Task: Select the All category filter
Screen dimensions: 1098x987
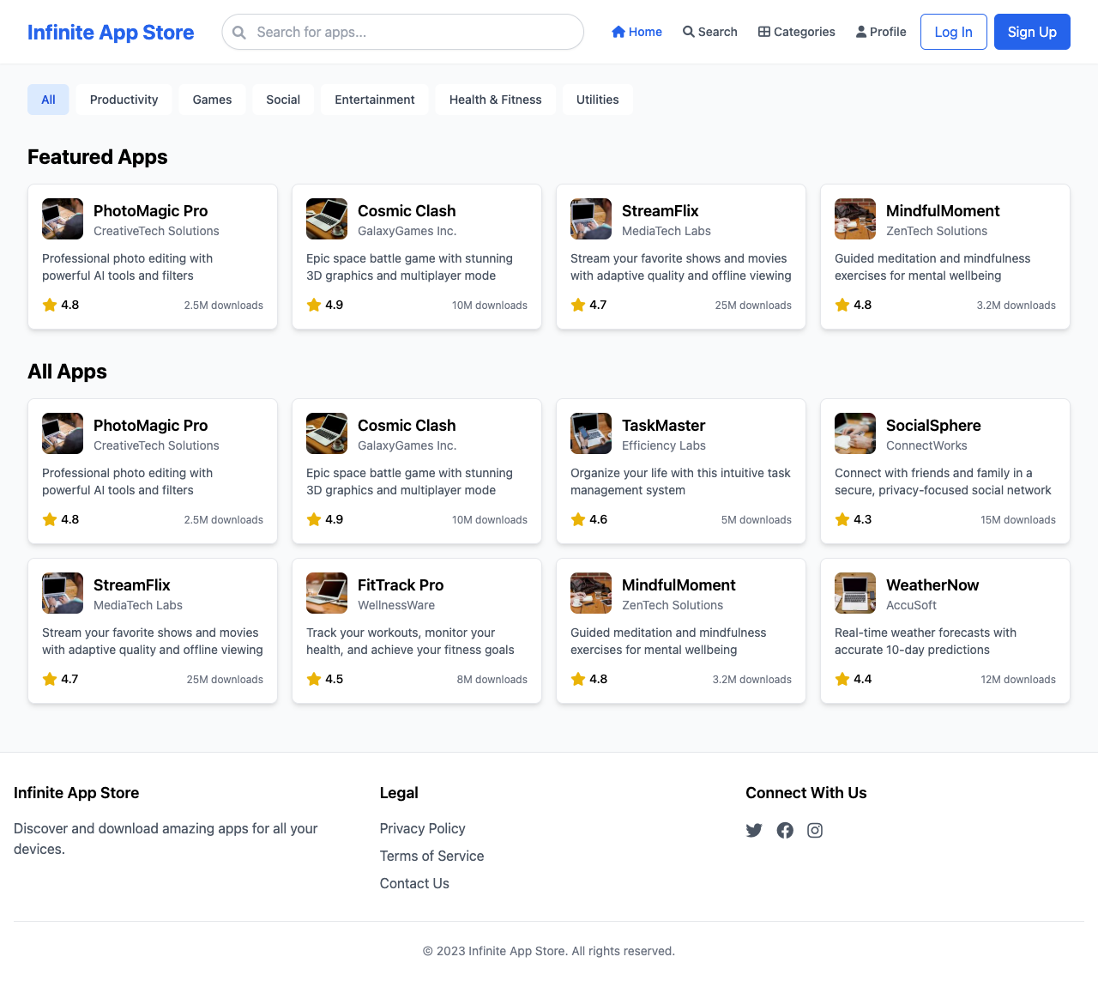Action: (48, 100)
